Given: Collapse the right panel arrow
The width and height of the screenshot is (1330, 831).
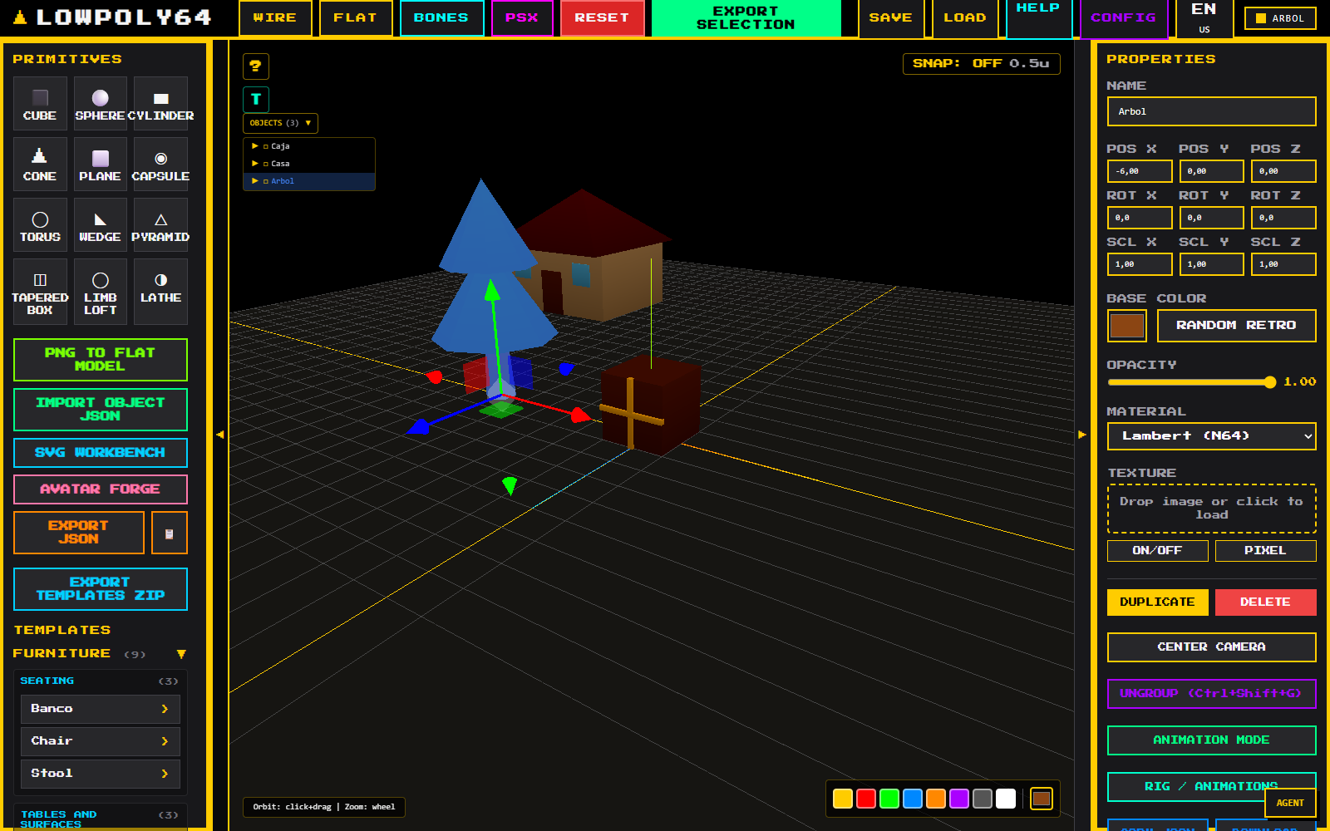Looking at the screenshot, I should coord(1082,435).
